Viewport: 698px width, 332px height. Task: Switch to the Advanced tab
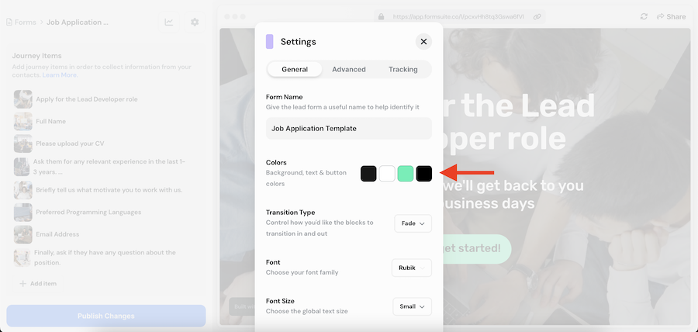tap(349, 69)
